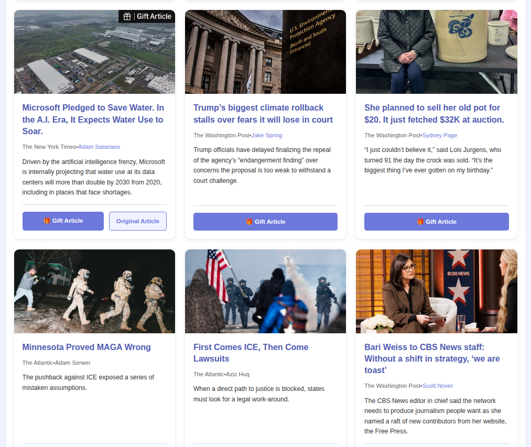The image size is (531, 447).
Task: Visit author link Adam Satariano
Action: [99, 147]
